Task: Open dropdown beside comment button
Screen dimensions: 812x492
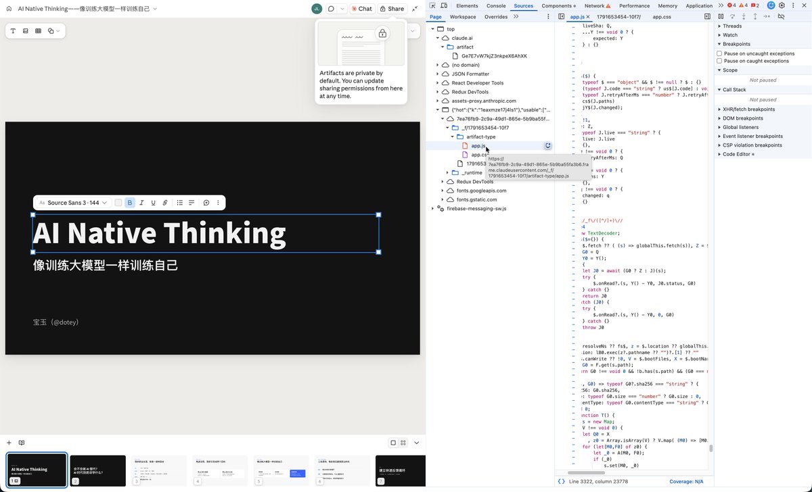Action: pyautogui.click(x=342, y=9)
